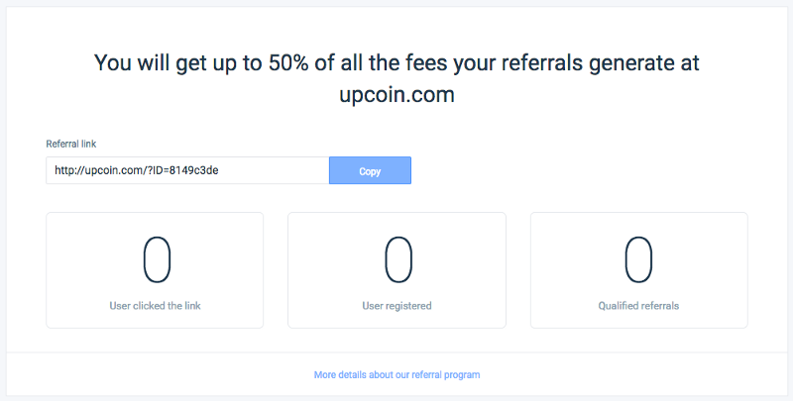Screen dimensions: 793x401
Task: Click the User registered card
Action: (x=396, y=270)
